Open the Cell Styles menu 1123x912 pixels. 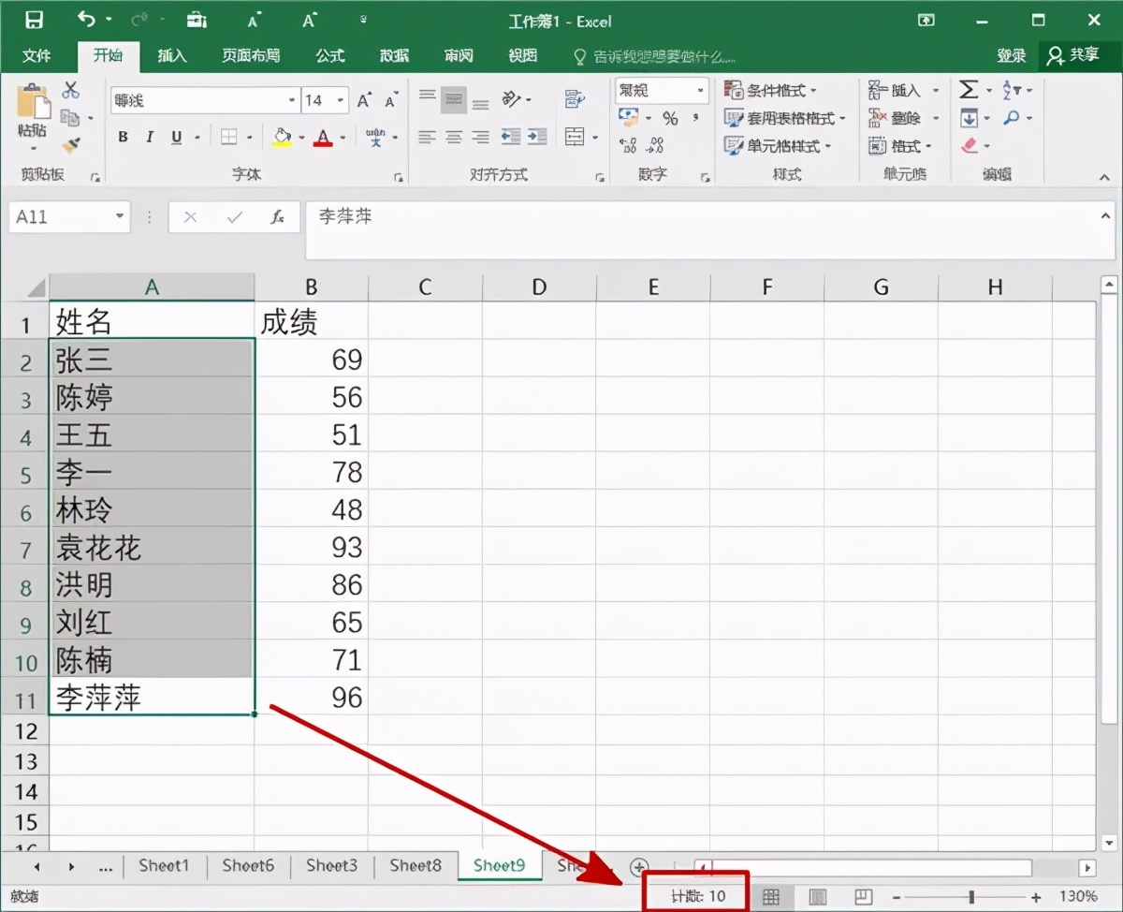777,146
